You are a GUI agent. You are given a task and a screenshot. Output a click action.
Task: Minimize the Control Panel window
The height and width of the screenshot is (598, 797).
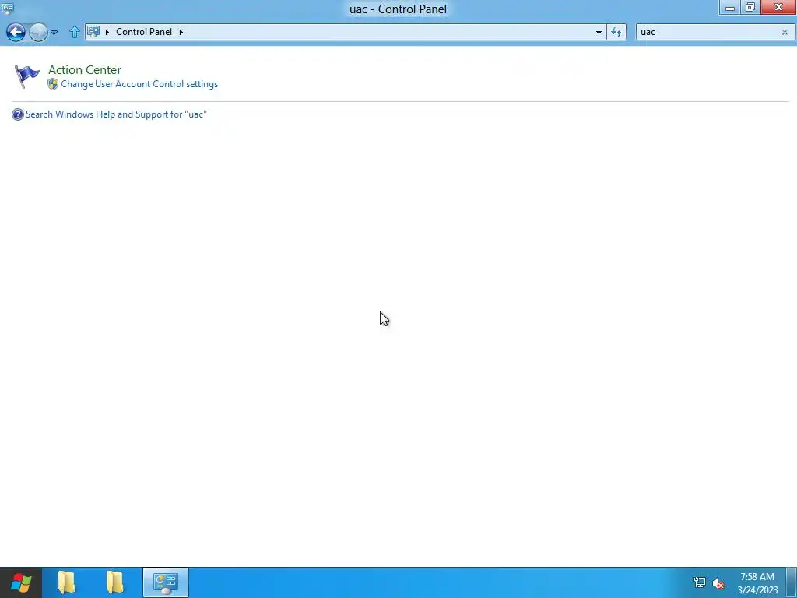coord(729,8)
